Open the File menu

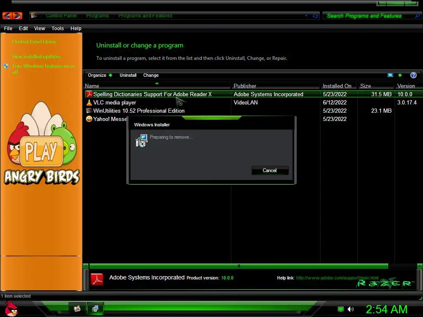pos(8,28)
